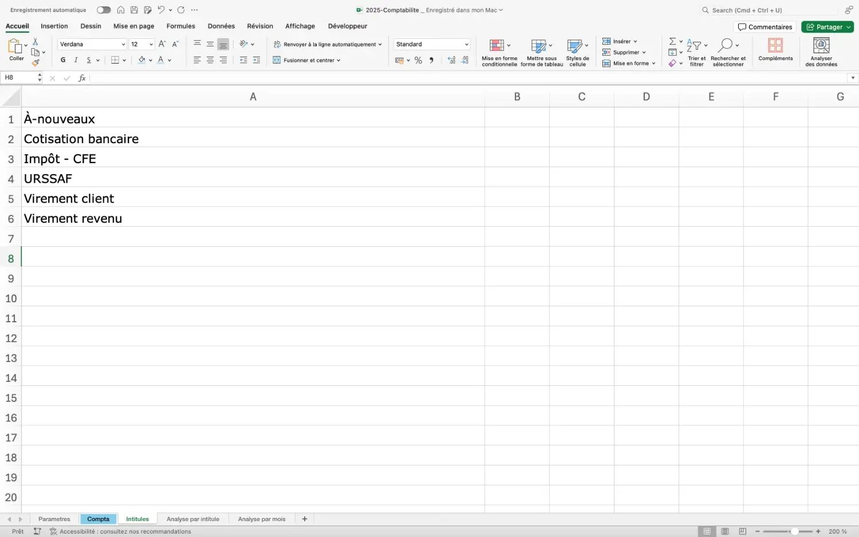Click the Redo icon
Screen dimensions: 859x537
point(181,10)
